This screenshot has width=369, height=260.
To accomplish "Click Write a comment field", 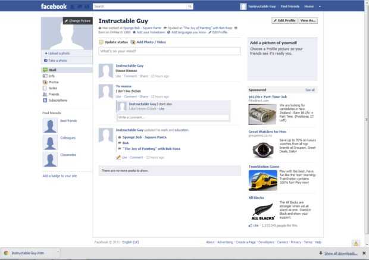I will [x=173, y=117].
